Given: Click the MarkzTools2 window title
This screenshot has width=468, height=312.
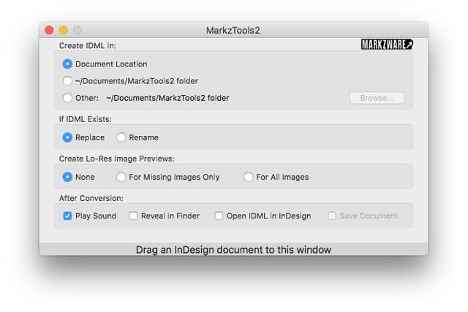Looking at the screenshot, I should coord(233,31).
